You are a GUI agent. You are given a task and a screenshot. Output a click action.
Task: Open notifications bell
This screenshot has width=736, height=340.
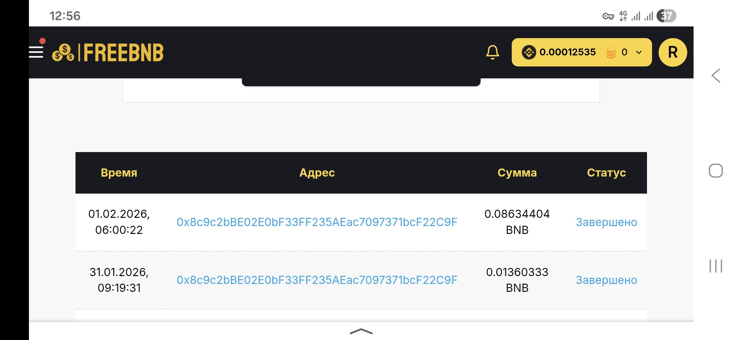(x=493, y=52)
